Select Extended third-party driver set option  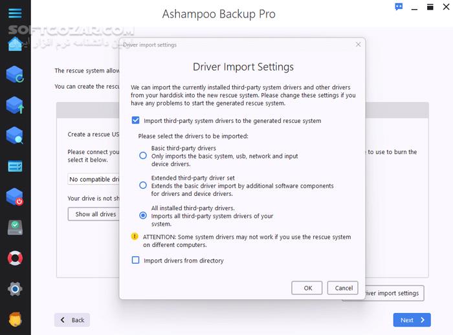coord(143,185)
